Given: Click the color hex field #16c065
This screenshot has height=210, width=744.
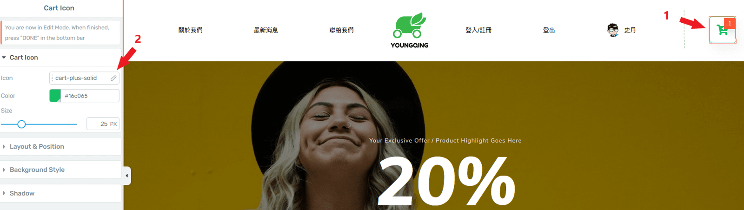Looking at the screenshot, I should 90,96.
